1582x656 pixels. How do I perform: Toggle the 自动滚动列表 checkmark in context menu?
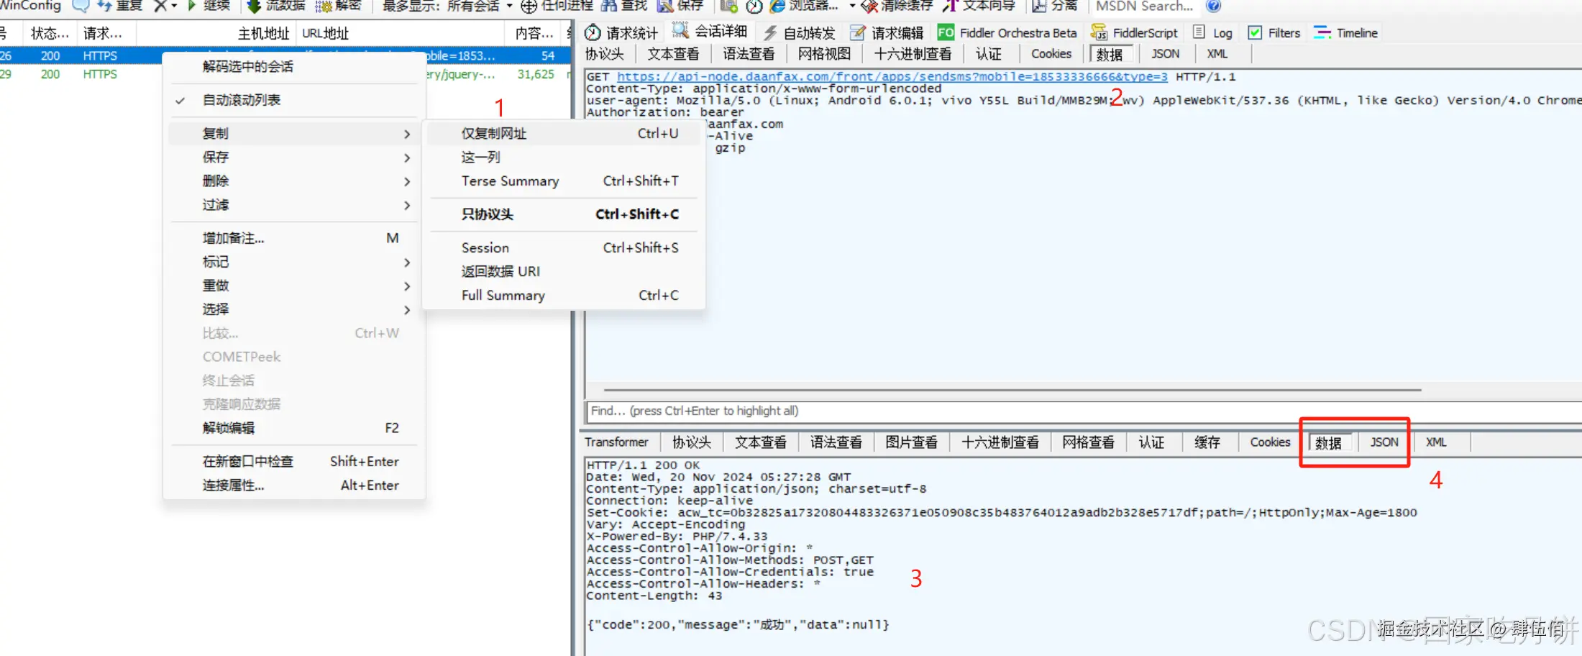180,100
